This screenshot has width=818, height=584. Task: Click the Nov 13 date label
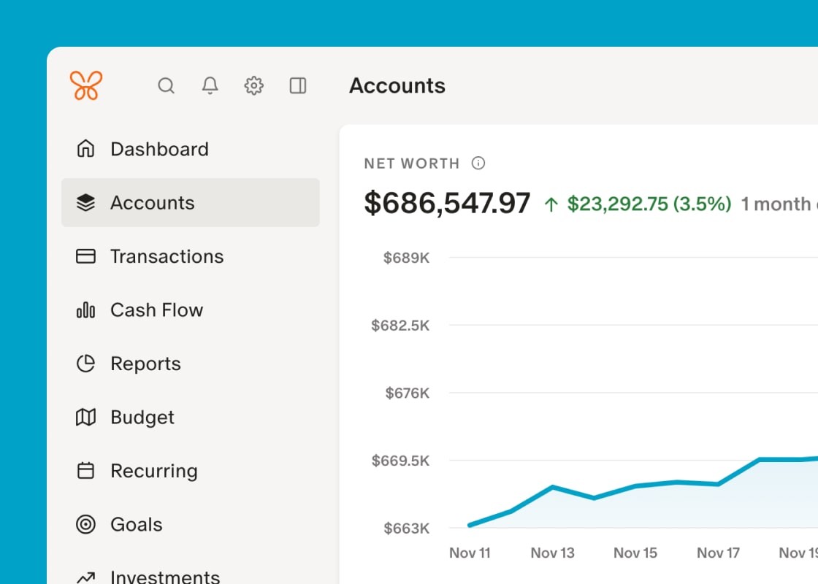552,553
